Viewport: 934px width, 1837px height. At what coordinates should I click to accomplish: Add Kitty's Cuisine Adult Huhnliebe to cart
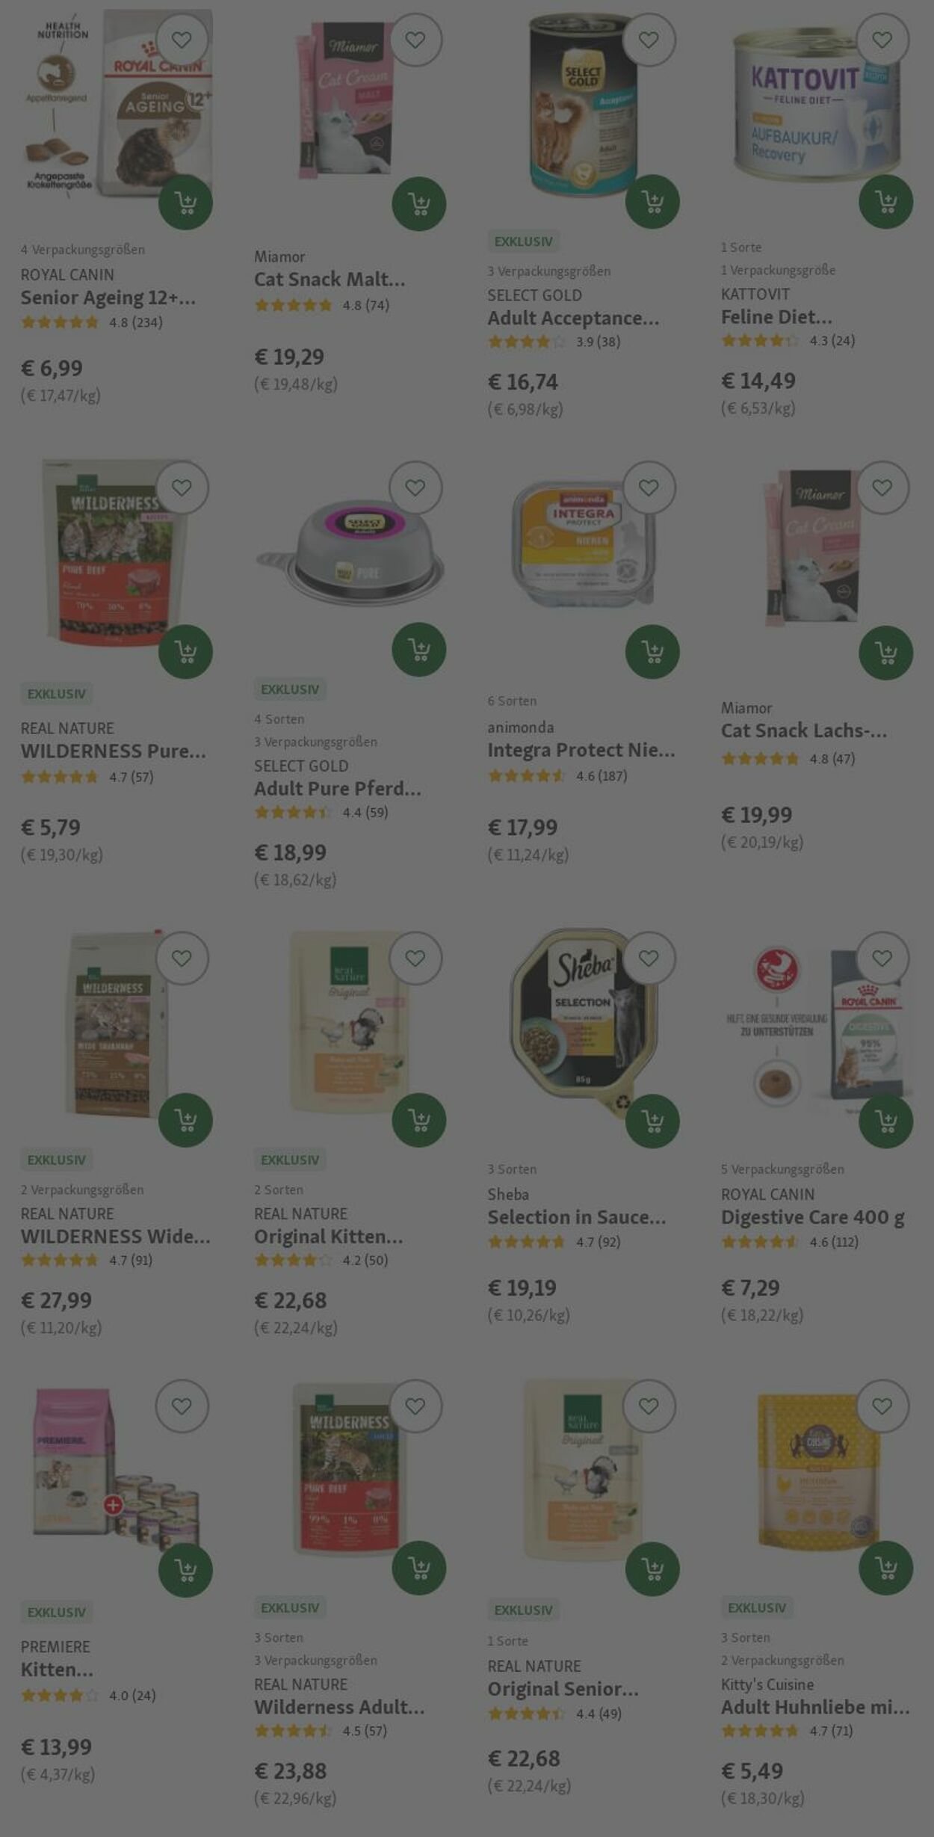(885, 1568)
